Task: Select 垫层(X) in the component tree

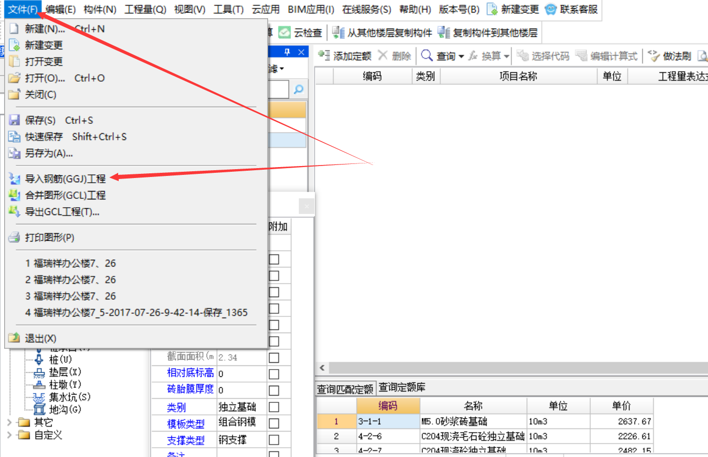Action: (65, 372)
